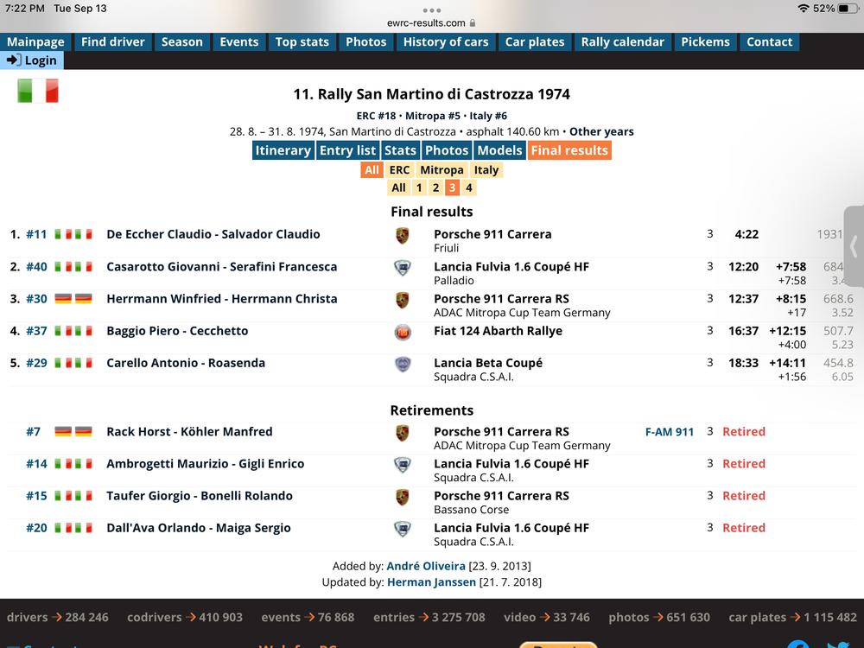The height and width of the screenshot is (648, 864).
Task: Open the Rally calendar menu item
Action: pos(623,41)
